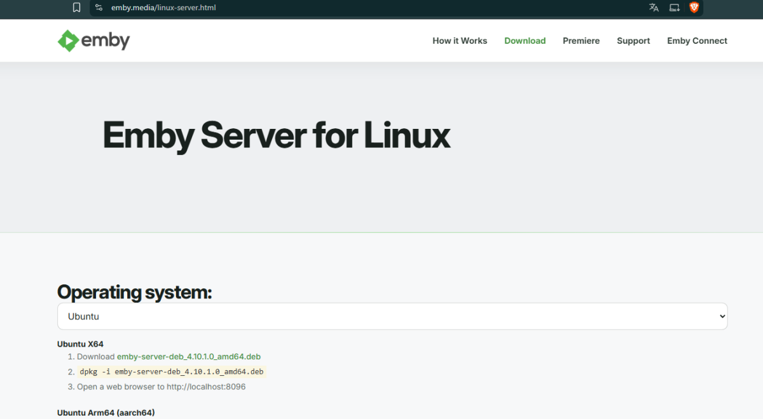The height and width of the screenshot is (419, 763).
Task: Click the 'Open a web browser to http://localhost:8096' text
Action: [162, 387]
